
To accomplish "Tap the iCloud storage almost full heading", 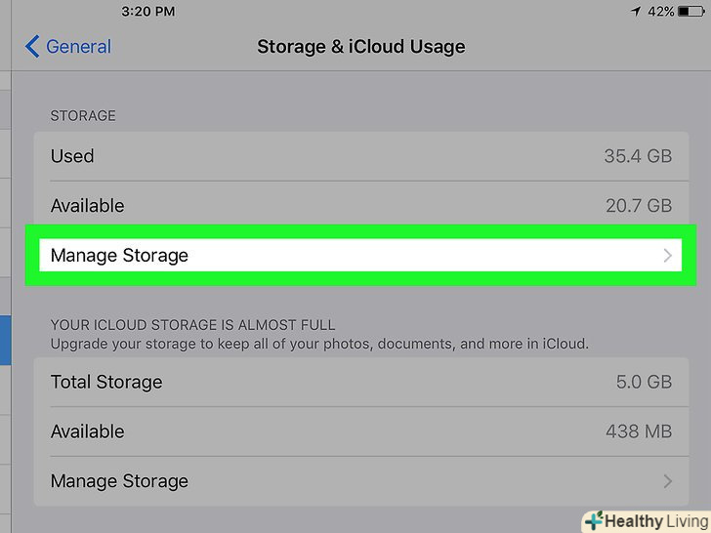I will click(192, 325).
